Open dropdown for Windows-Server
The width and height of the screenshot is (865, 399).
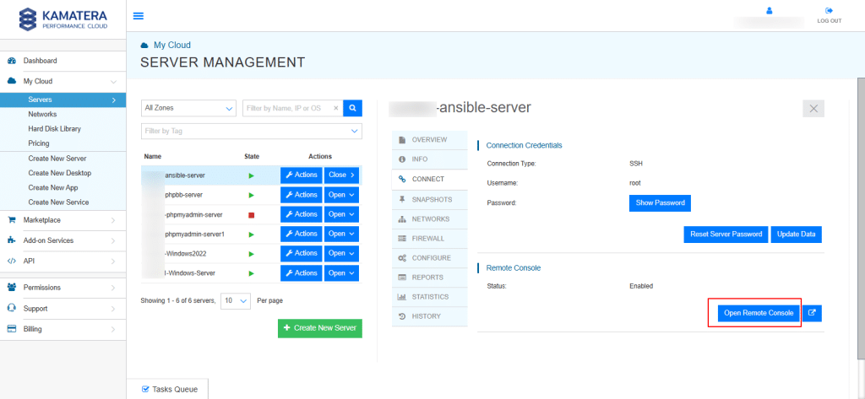(341, 273)
